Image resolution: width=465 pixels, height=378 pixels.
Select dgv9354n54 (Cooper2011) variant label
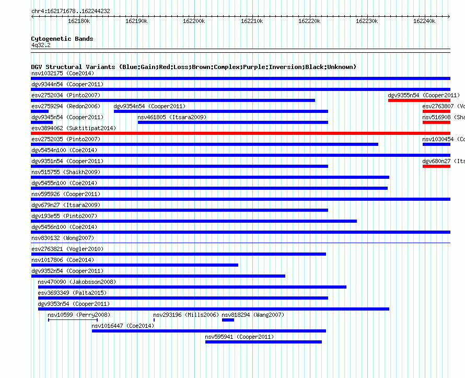(149, 106)
